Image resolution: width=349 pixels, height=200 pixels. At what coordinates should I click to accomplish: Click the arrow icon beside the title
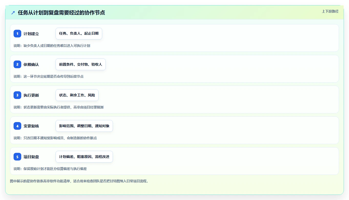[x=13, y=13]
